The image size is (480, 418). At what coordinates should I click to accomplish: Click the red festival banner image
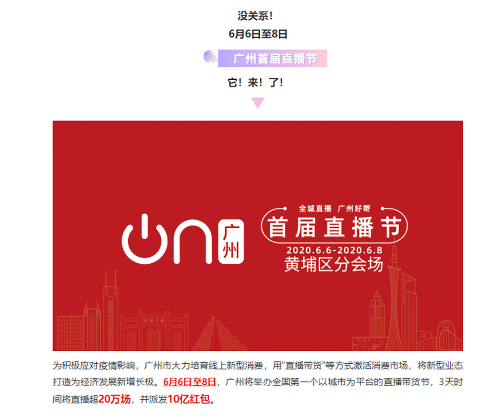point(258,235)
